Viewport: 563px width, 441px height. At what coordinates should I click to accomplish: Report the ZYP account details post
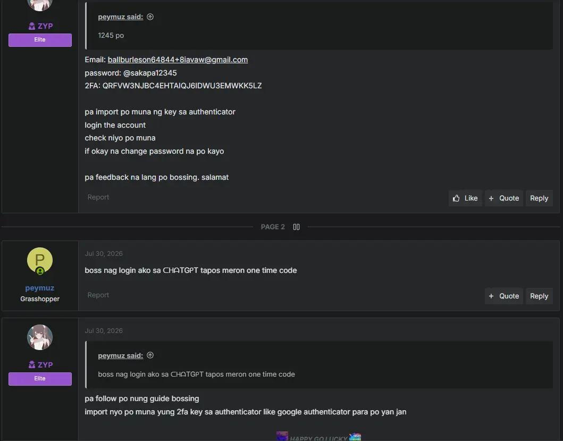point(98,197)
